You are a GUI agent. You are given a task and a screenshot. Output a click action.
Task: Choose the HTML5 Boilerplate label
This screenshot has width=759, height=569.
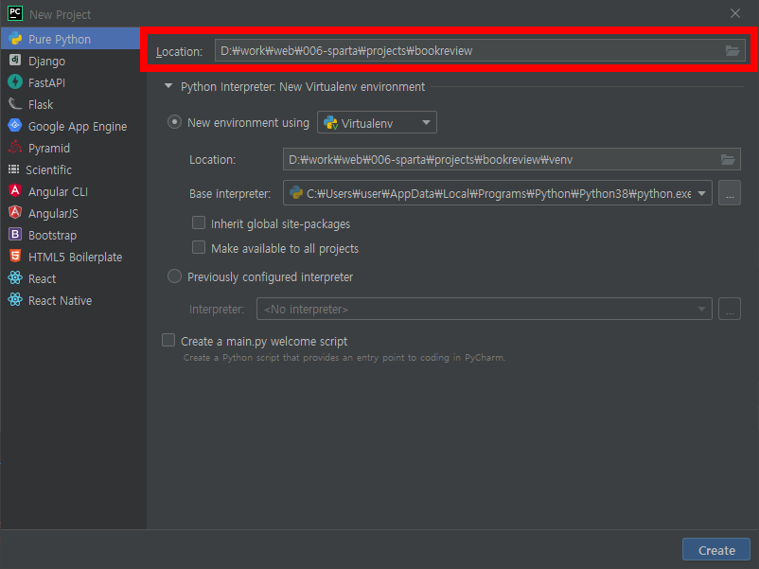75,258
